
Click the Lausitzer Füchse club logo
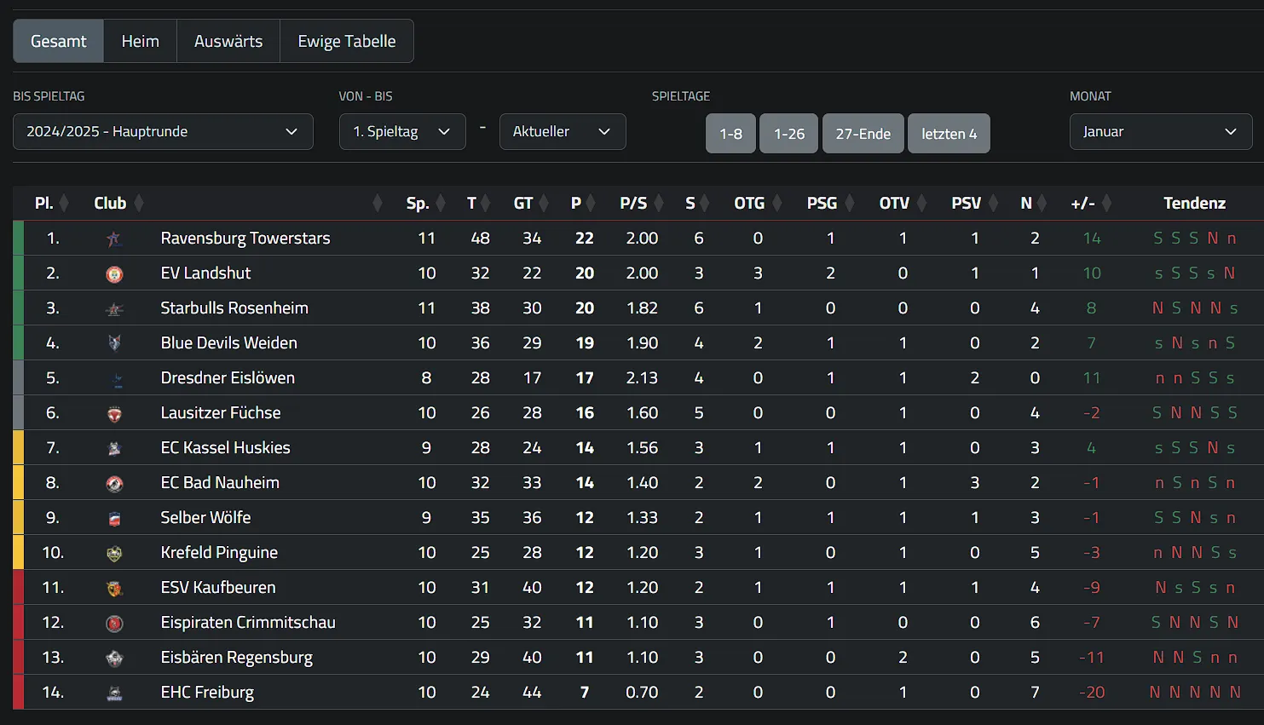[x=114, y=414]
